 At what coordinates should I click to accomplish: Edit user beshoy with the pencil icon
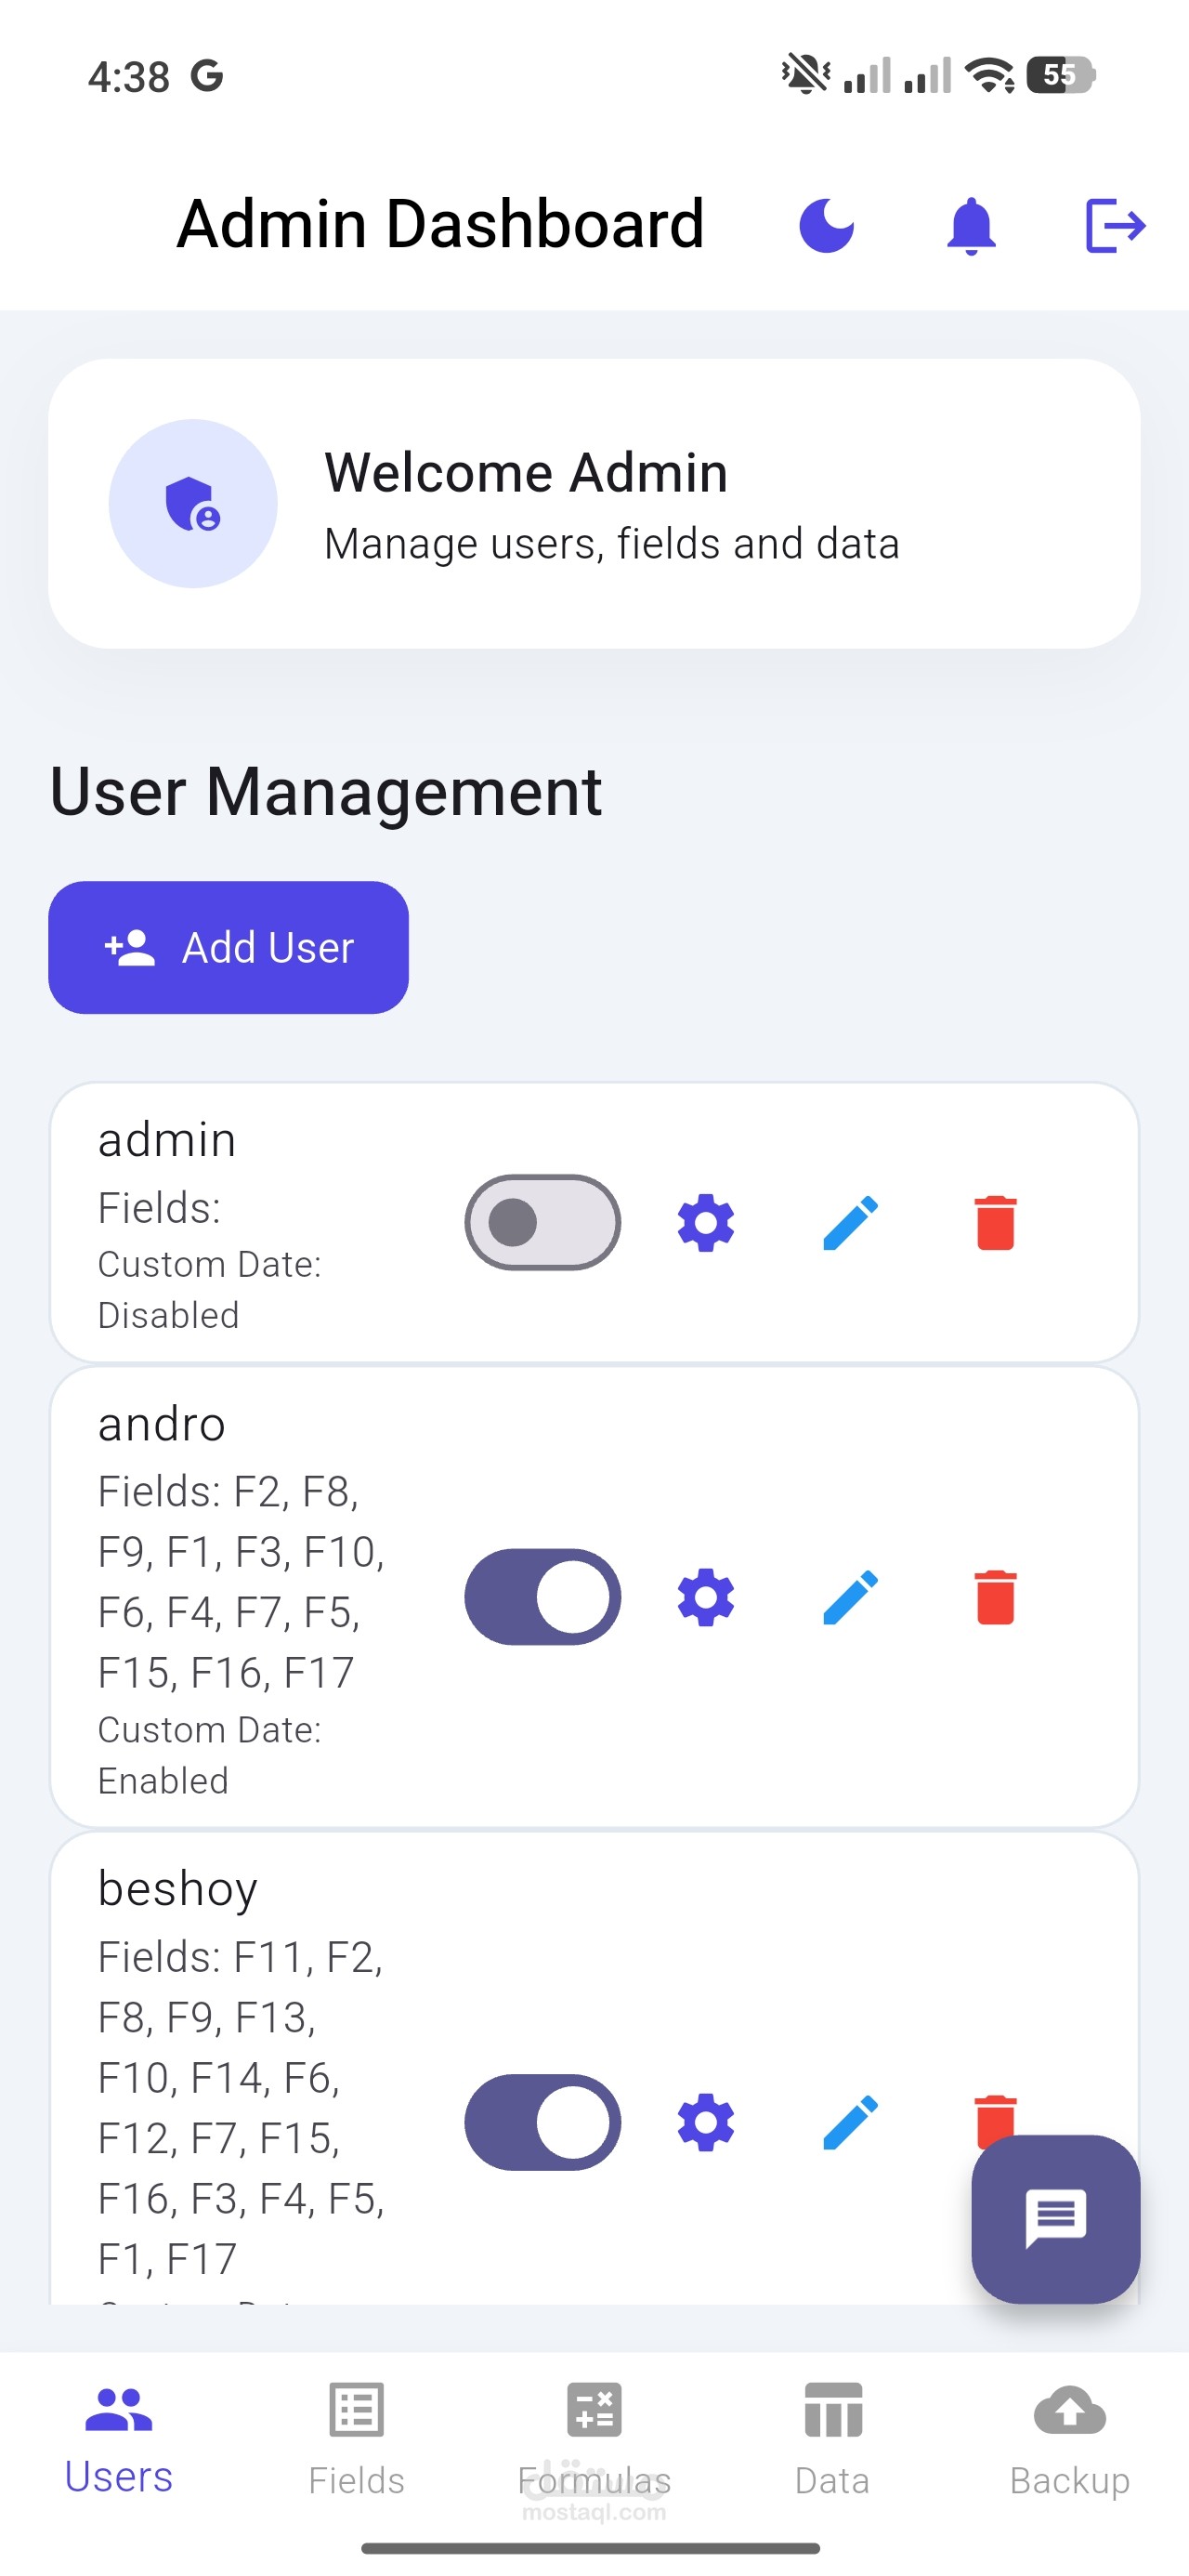(850, 2122)
